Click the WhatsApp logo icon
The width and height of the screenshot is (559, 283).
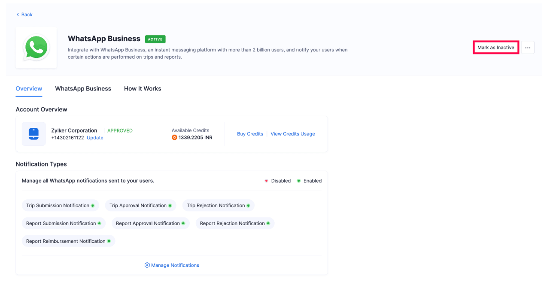36,48
